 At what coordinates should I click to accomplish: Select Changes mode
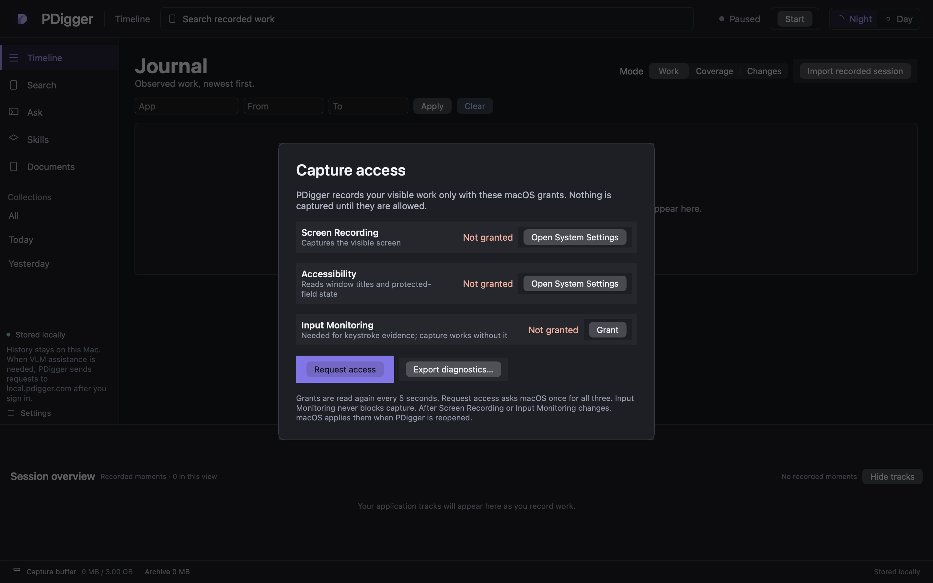pyautogui.click(x=764, y=71)
